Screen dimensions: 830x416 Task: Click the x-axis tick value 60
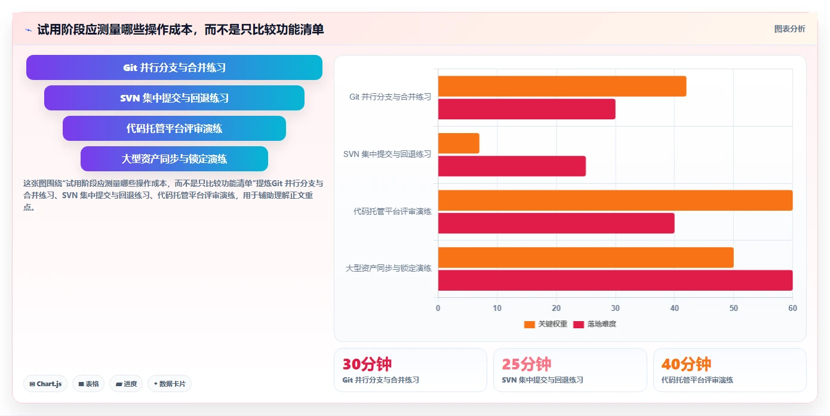pos(792,308)
